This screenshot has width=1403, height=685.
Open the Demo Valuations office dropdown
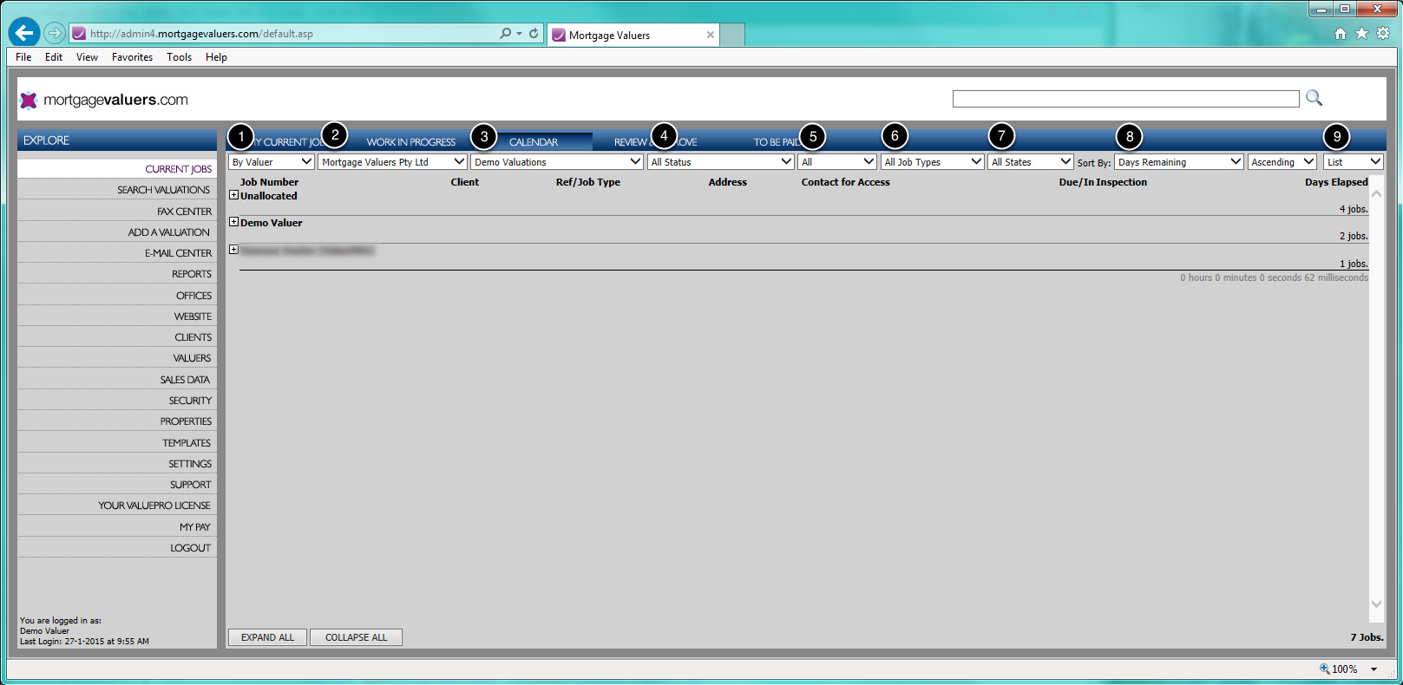[557, 162]
